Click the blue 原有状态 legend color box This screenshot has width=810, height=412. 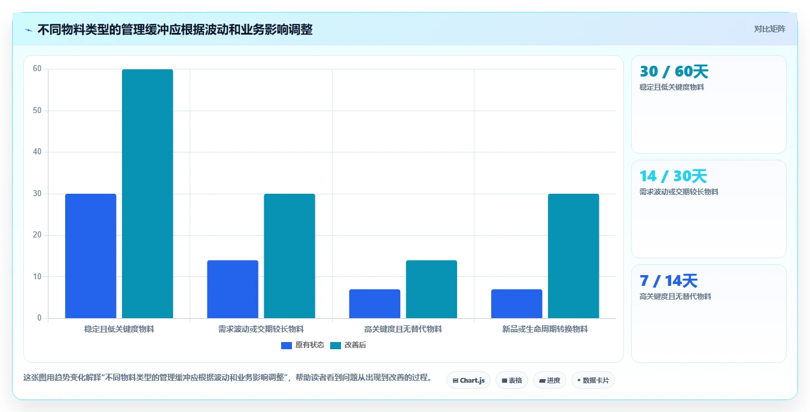287,345
